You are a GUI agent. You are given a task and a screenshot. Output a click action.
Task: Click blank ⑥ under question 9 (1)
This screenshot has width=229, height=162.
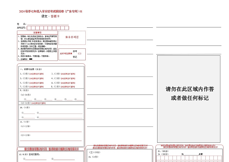(79, 99)
